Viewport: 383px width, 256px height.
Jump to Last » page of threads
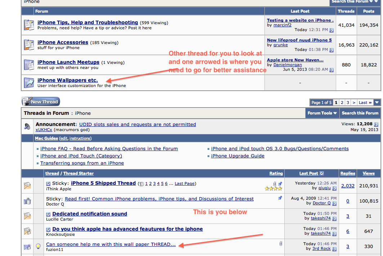pos(365,103)
